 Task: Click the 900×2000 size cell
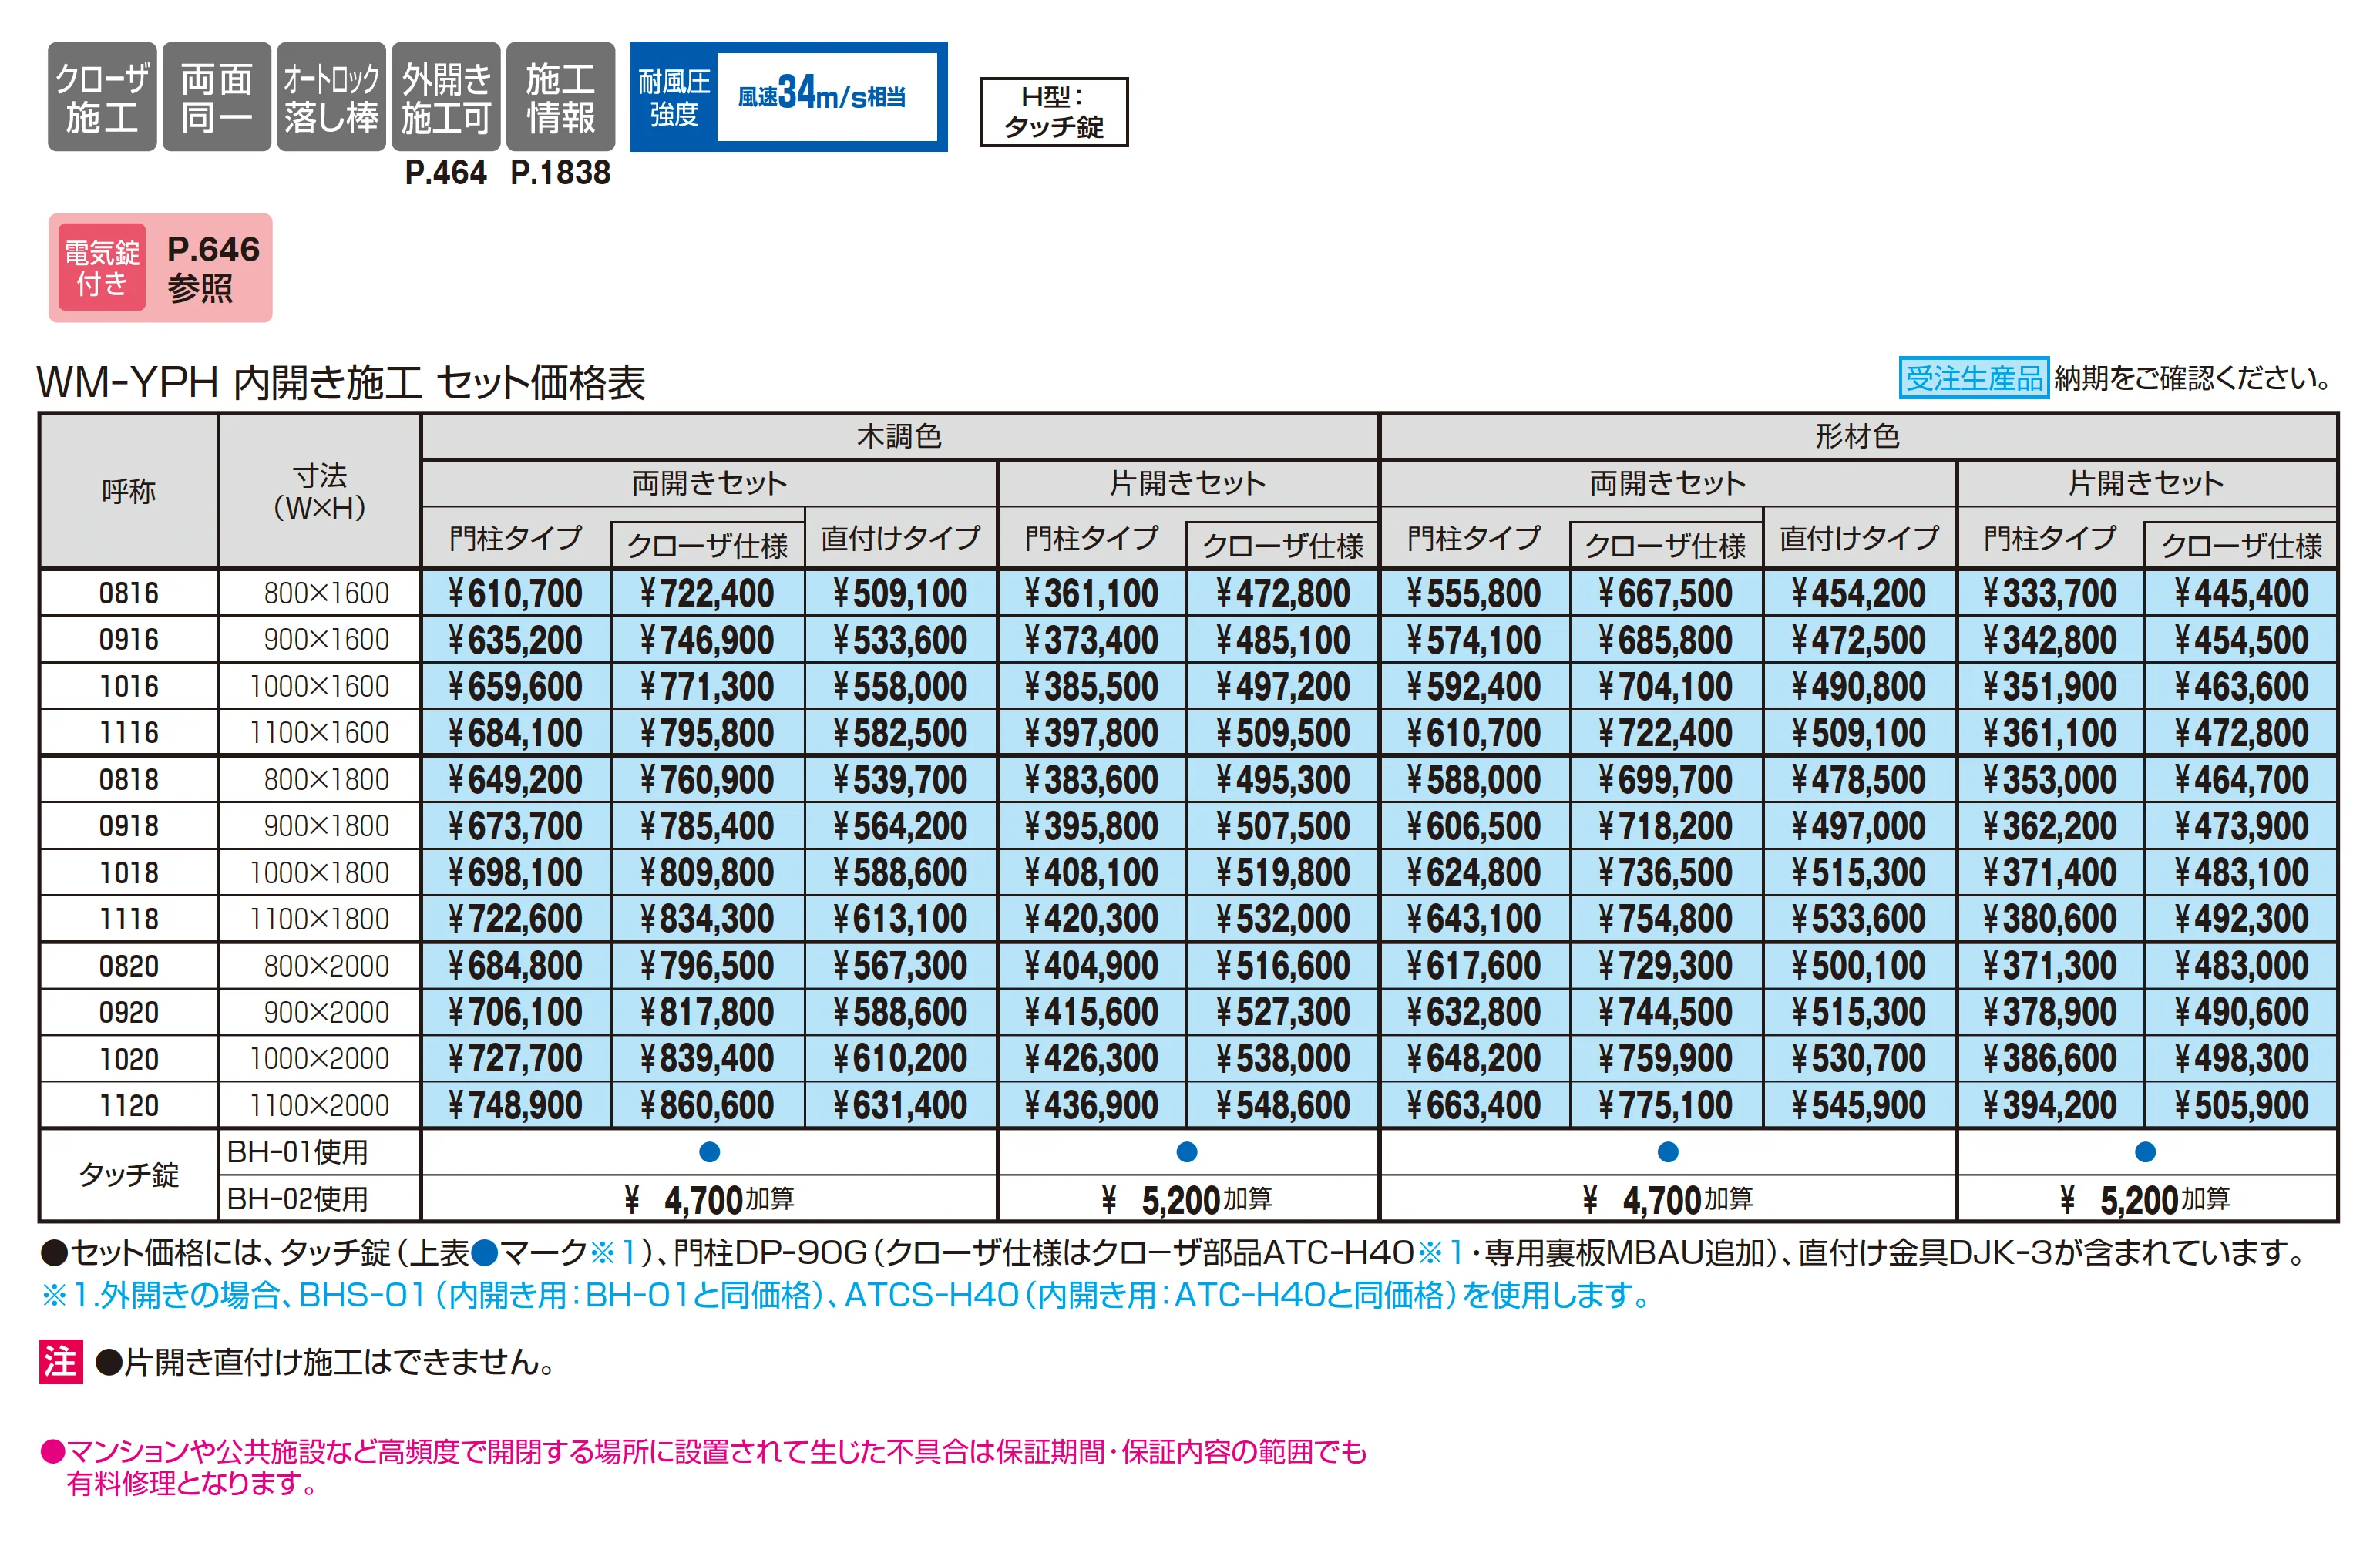319,1012
